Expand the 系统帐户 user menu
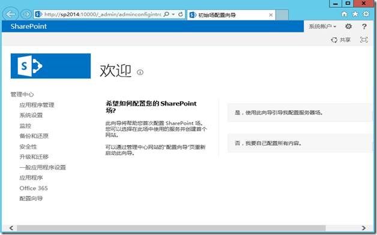 [322, 26]
